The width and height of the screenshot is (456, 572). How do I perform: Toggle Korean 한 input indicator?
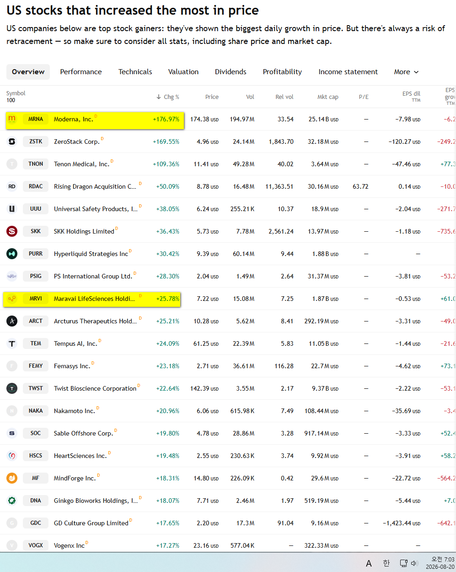[386, 563]
